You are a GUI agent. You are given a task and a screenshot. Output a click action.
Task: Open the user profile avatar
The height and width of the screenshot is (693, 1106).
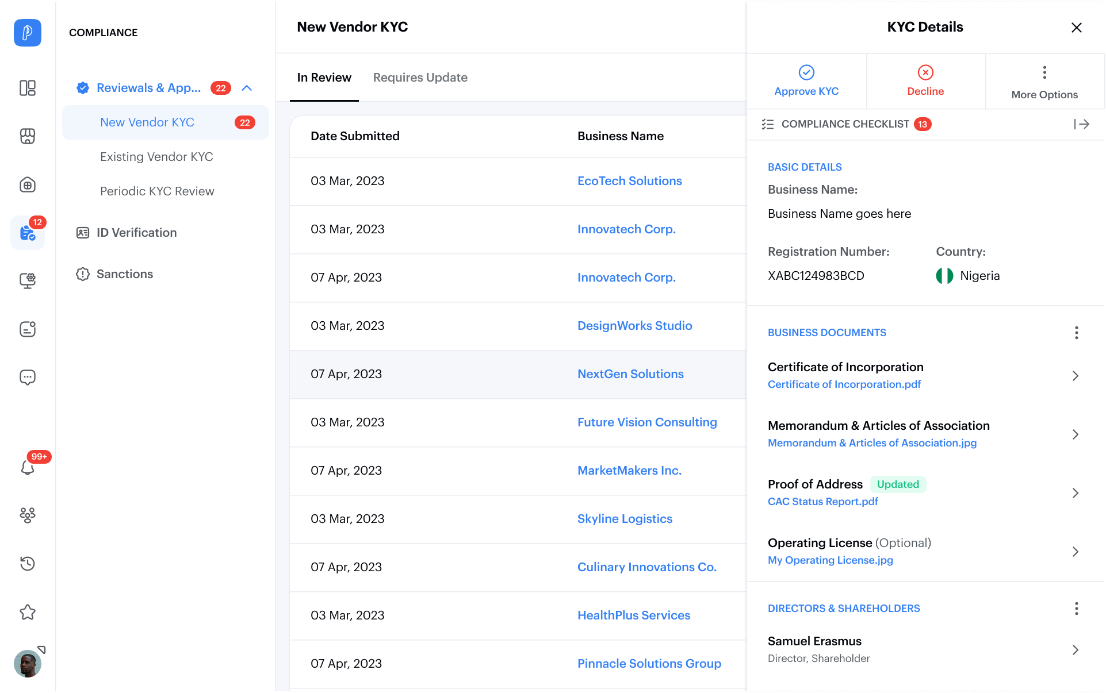(27, 664)
